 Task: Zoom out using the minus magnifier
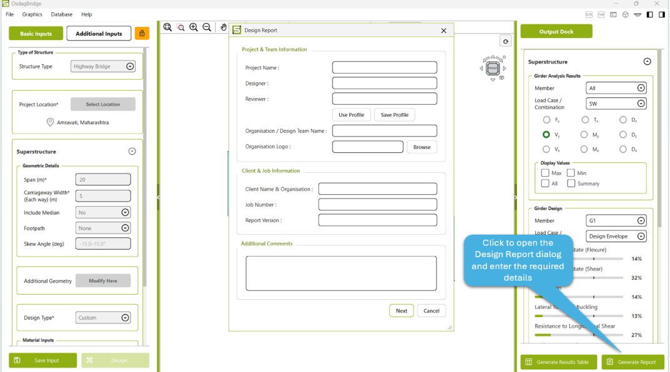(207, 27)
